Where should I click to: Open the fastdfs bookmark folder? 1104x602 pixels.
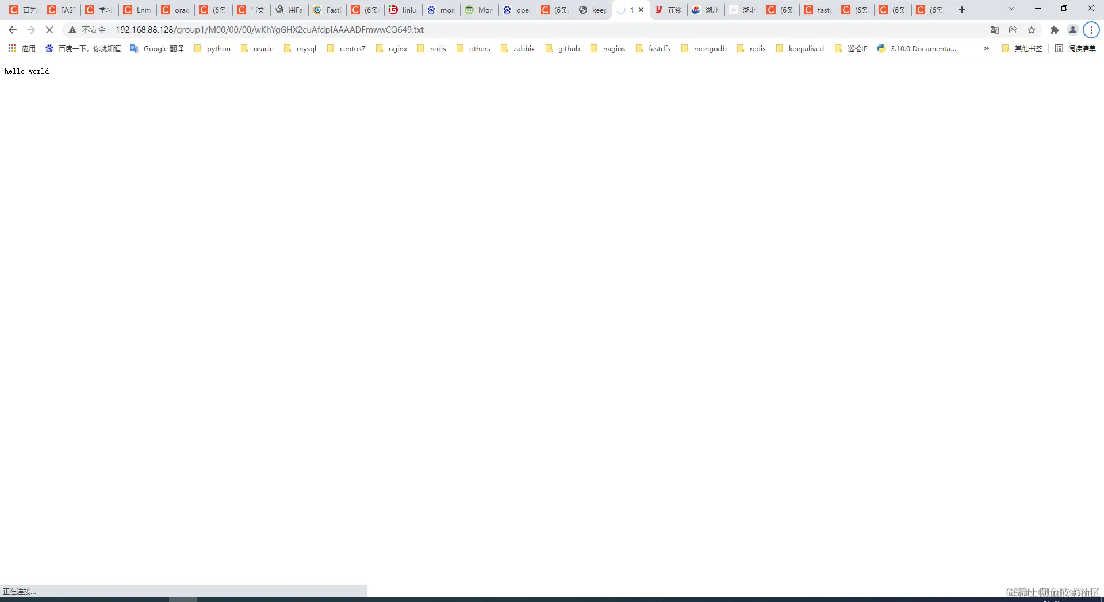653,49
